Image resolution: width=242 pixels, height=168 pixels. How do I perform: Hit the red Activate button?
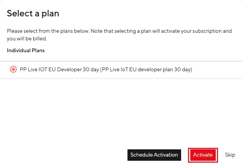click(203, 155)
